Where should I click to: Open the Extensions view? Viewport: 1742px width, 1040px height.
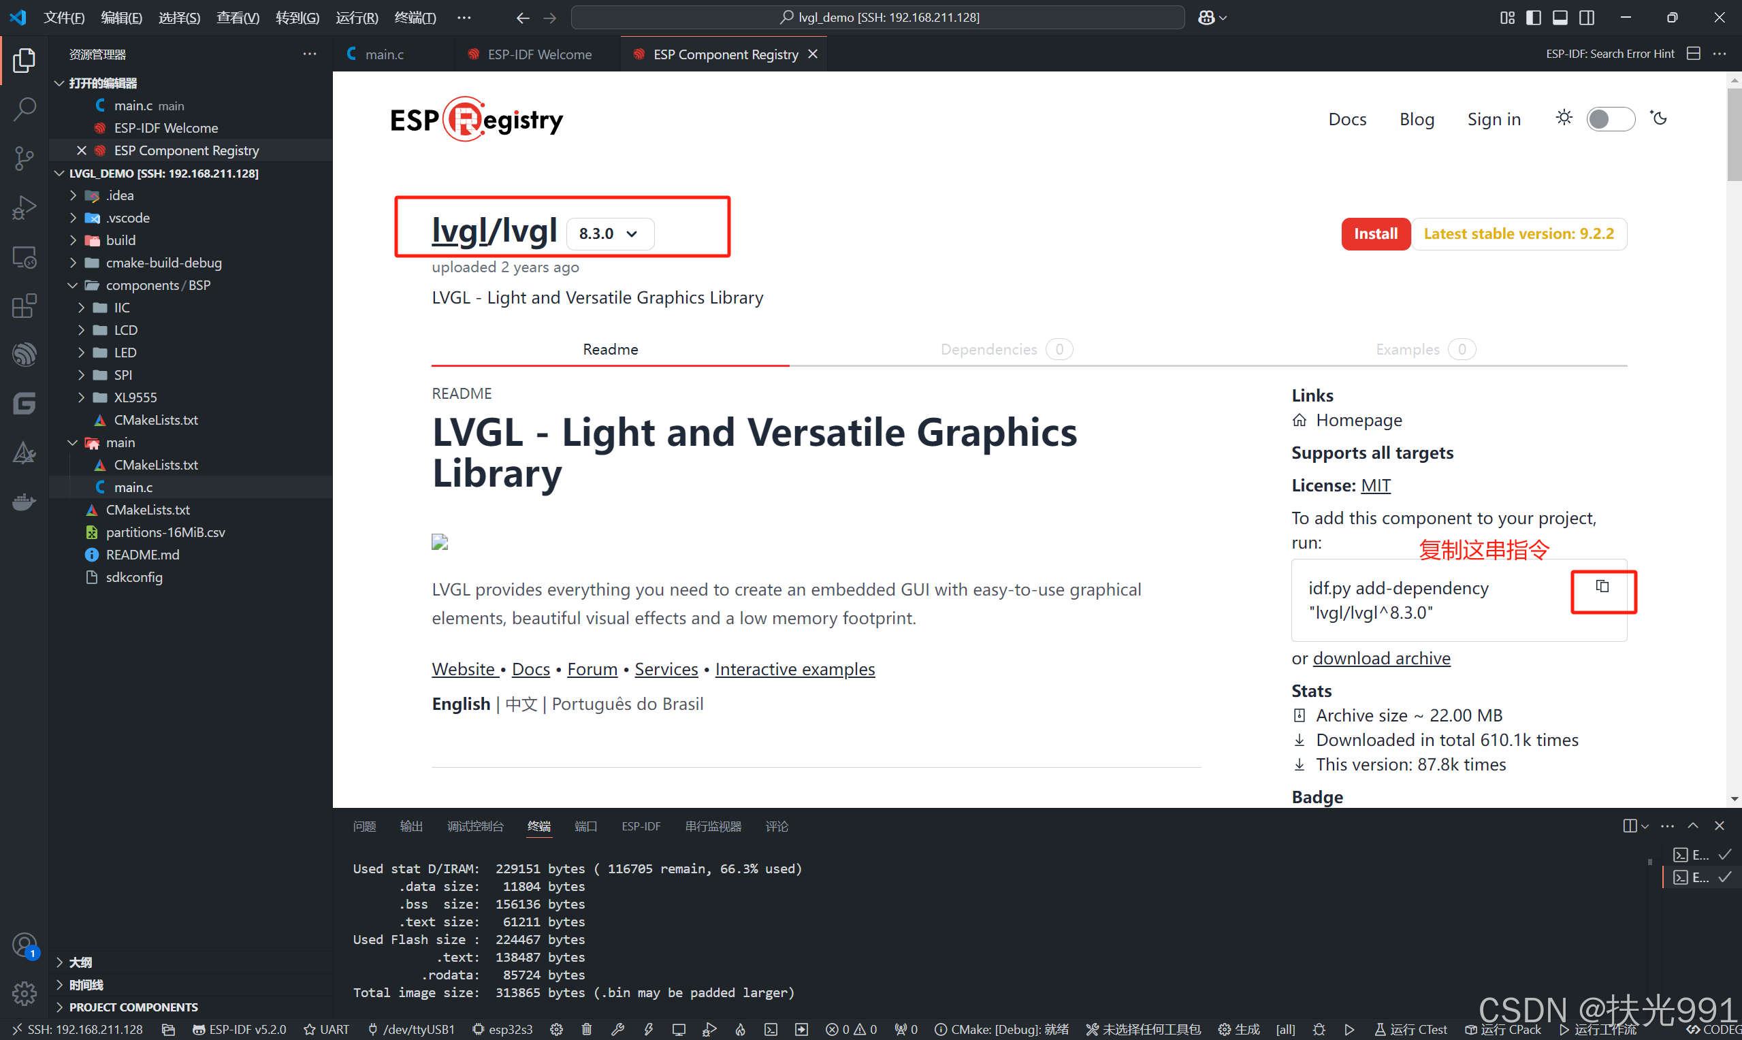[x=24, y=306]
